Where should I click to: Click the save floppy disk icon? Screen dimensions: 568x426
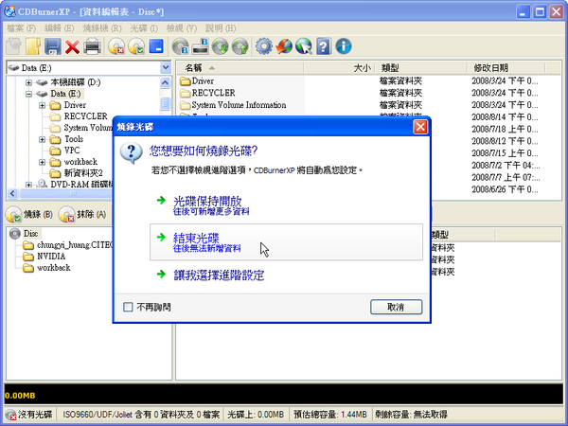coord(53,46)
